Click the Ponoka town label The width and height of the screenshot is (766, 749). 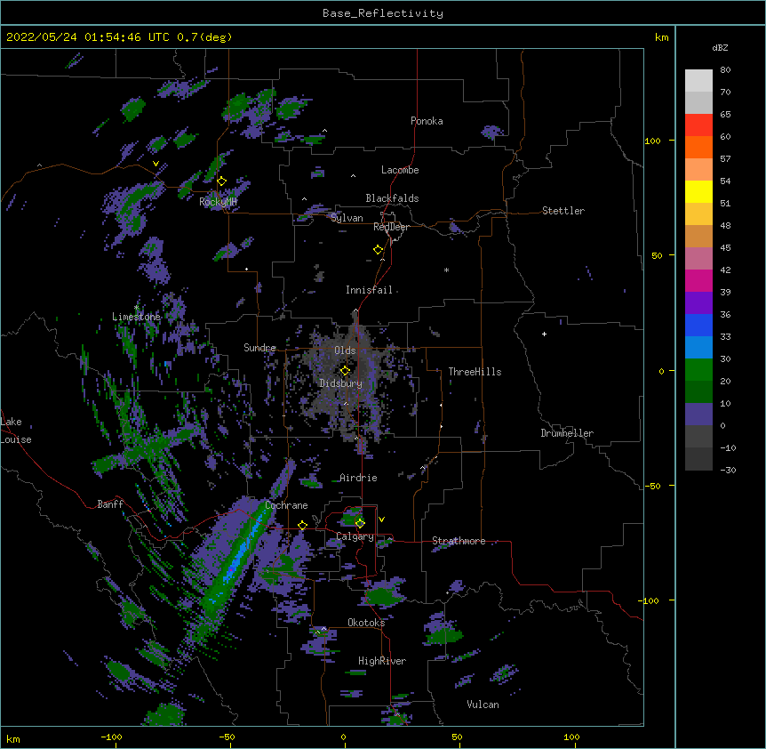pos(427,121)
